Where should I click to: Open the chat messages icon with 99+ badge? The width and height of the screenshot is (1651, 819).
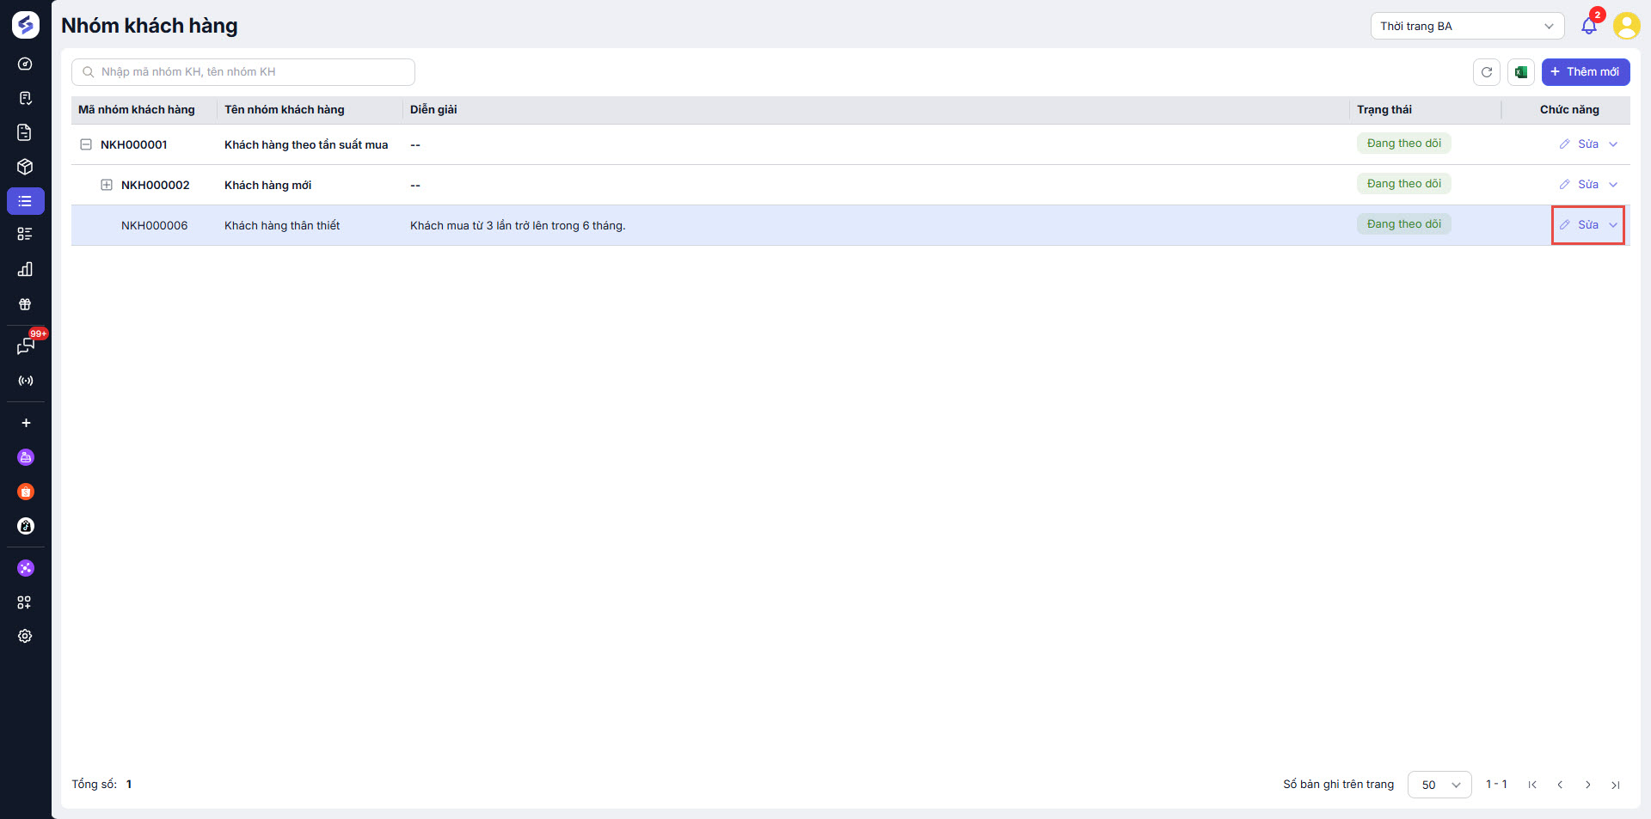pyautogui.click(x=26, y=345)
